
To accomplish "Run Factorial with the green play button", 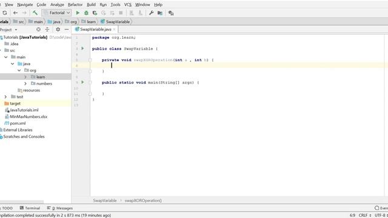I will [78, 13].
